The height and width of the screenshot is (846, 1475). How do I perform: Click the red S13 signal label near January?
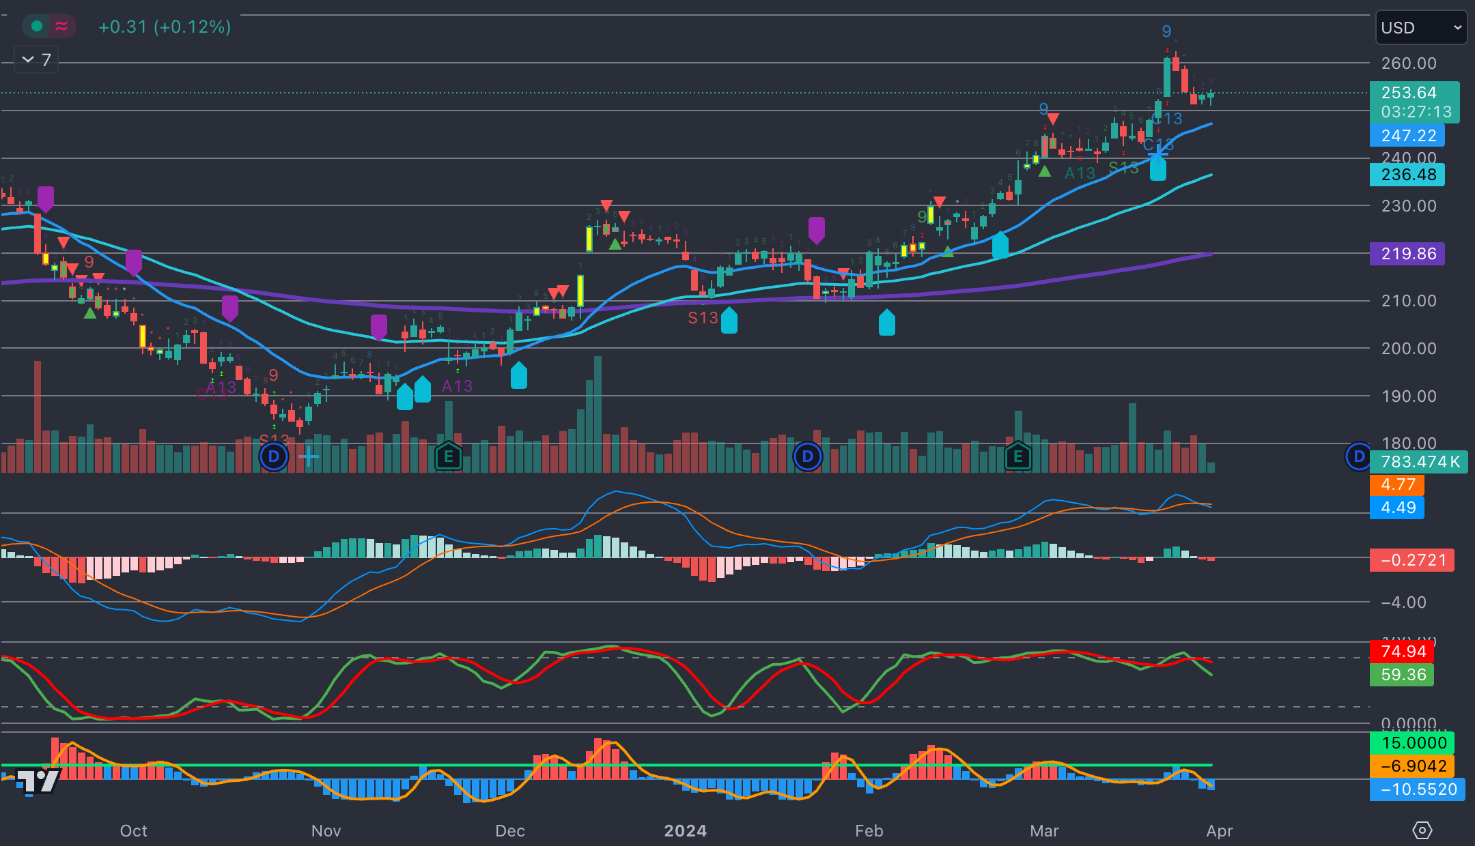click(x=703, y=318)
